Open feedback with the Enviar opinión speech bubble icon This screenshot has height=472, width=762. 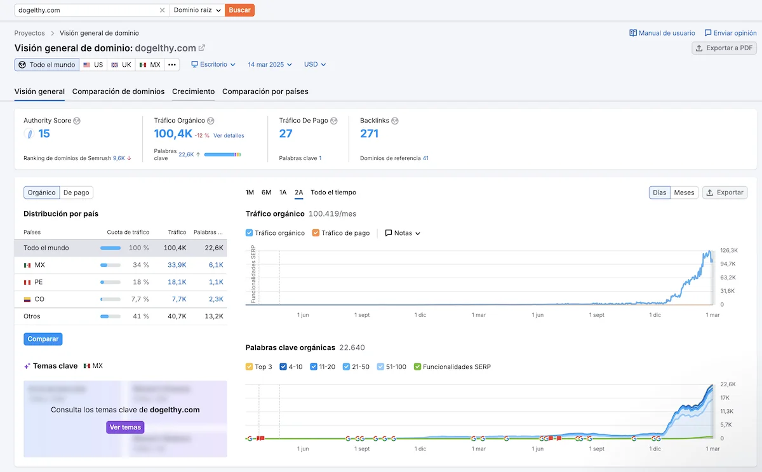point(708,32)
